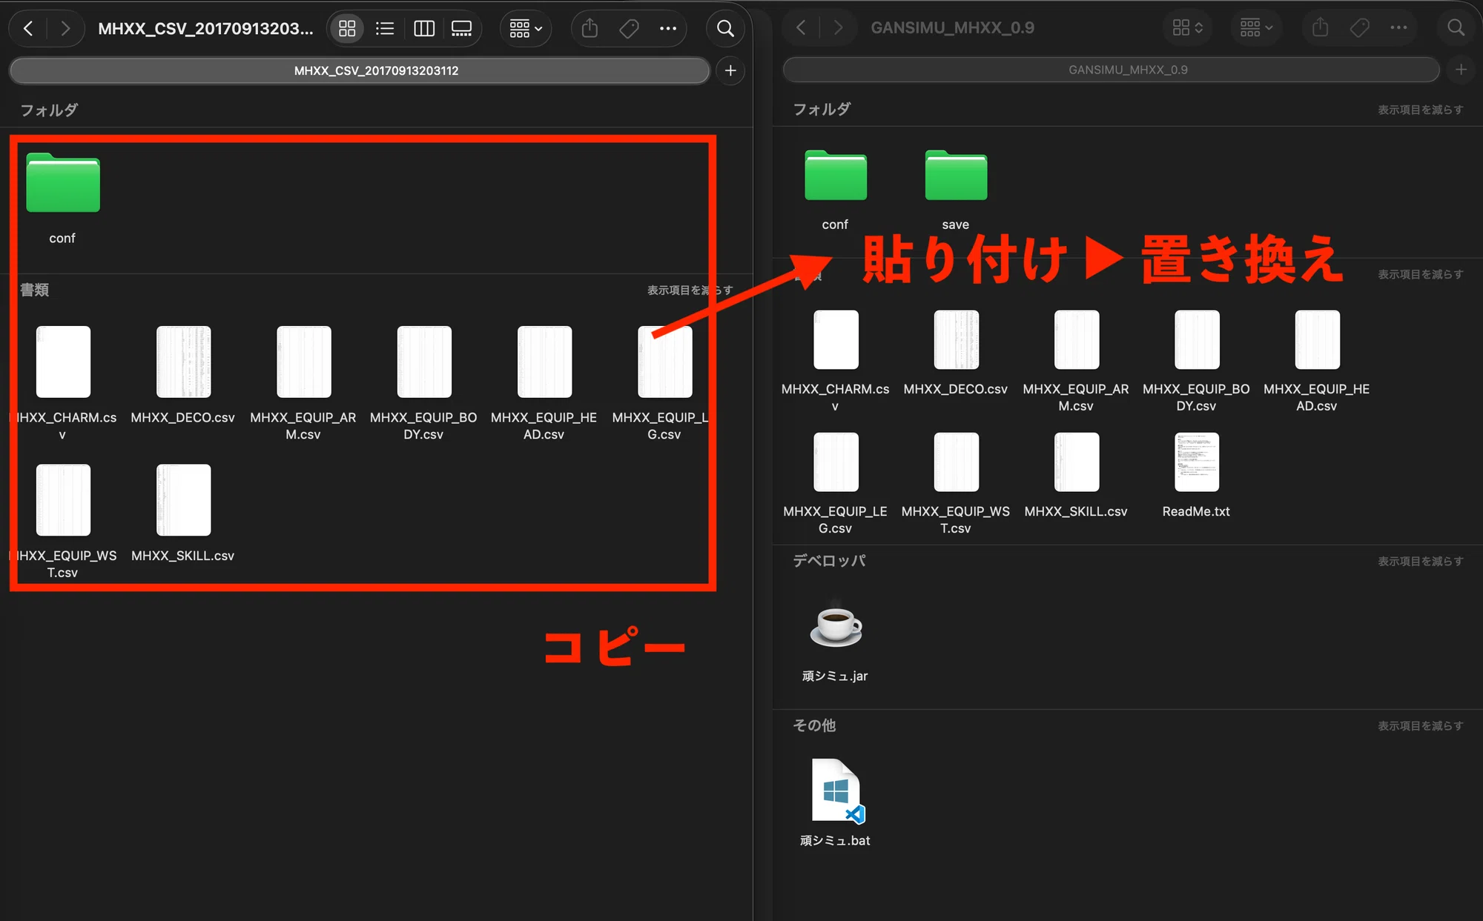Go back in left Finder window

pyautogui.click(x=28, y=29)
